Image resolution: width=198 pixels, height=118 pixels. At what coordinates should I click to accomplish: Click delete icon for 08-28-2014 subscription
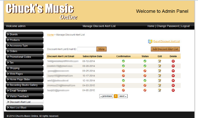tap(173, 66)
